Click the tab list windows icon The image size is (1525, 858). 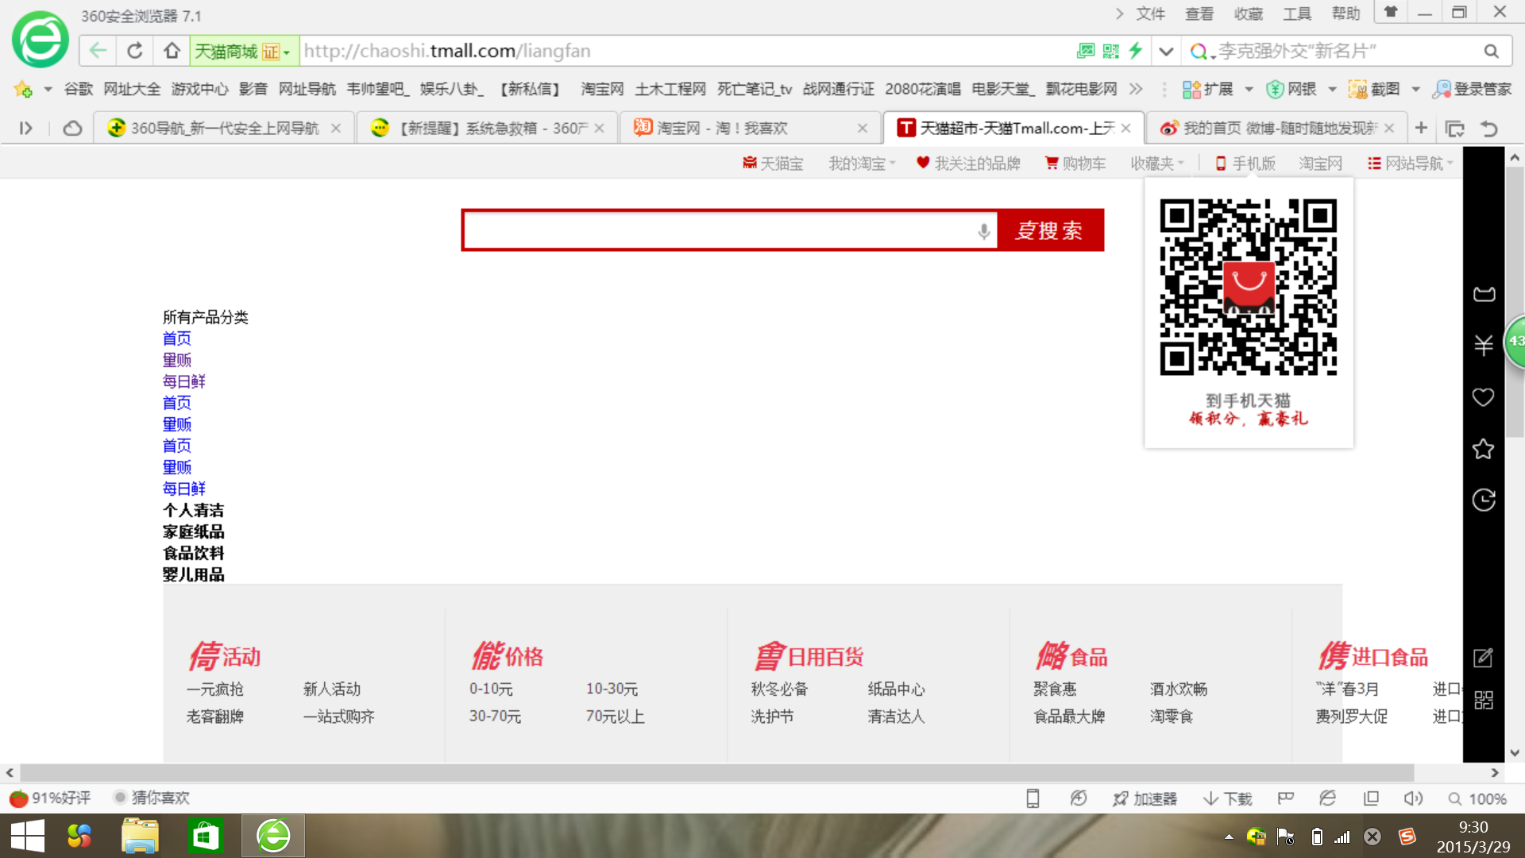click(x=1455, y=128)
